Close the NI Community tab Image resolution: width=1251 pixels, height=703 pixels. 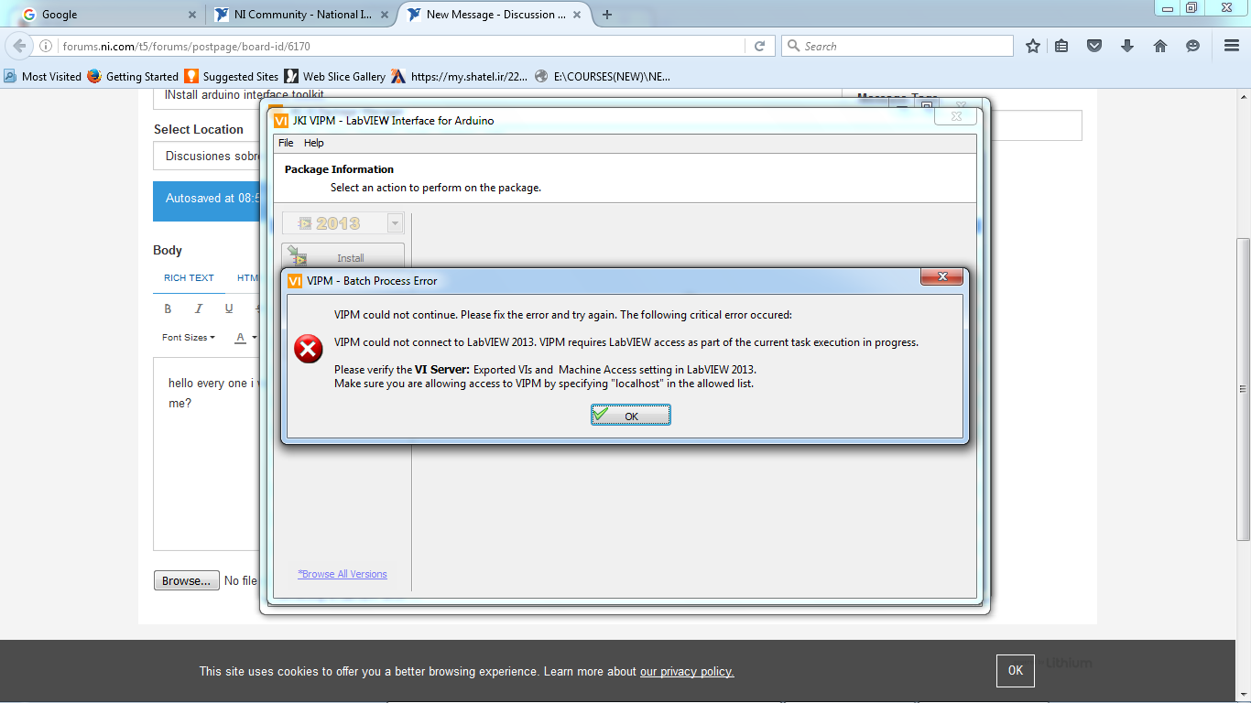click(385, 15)
